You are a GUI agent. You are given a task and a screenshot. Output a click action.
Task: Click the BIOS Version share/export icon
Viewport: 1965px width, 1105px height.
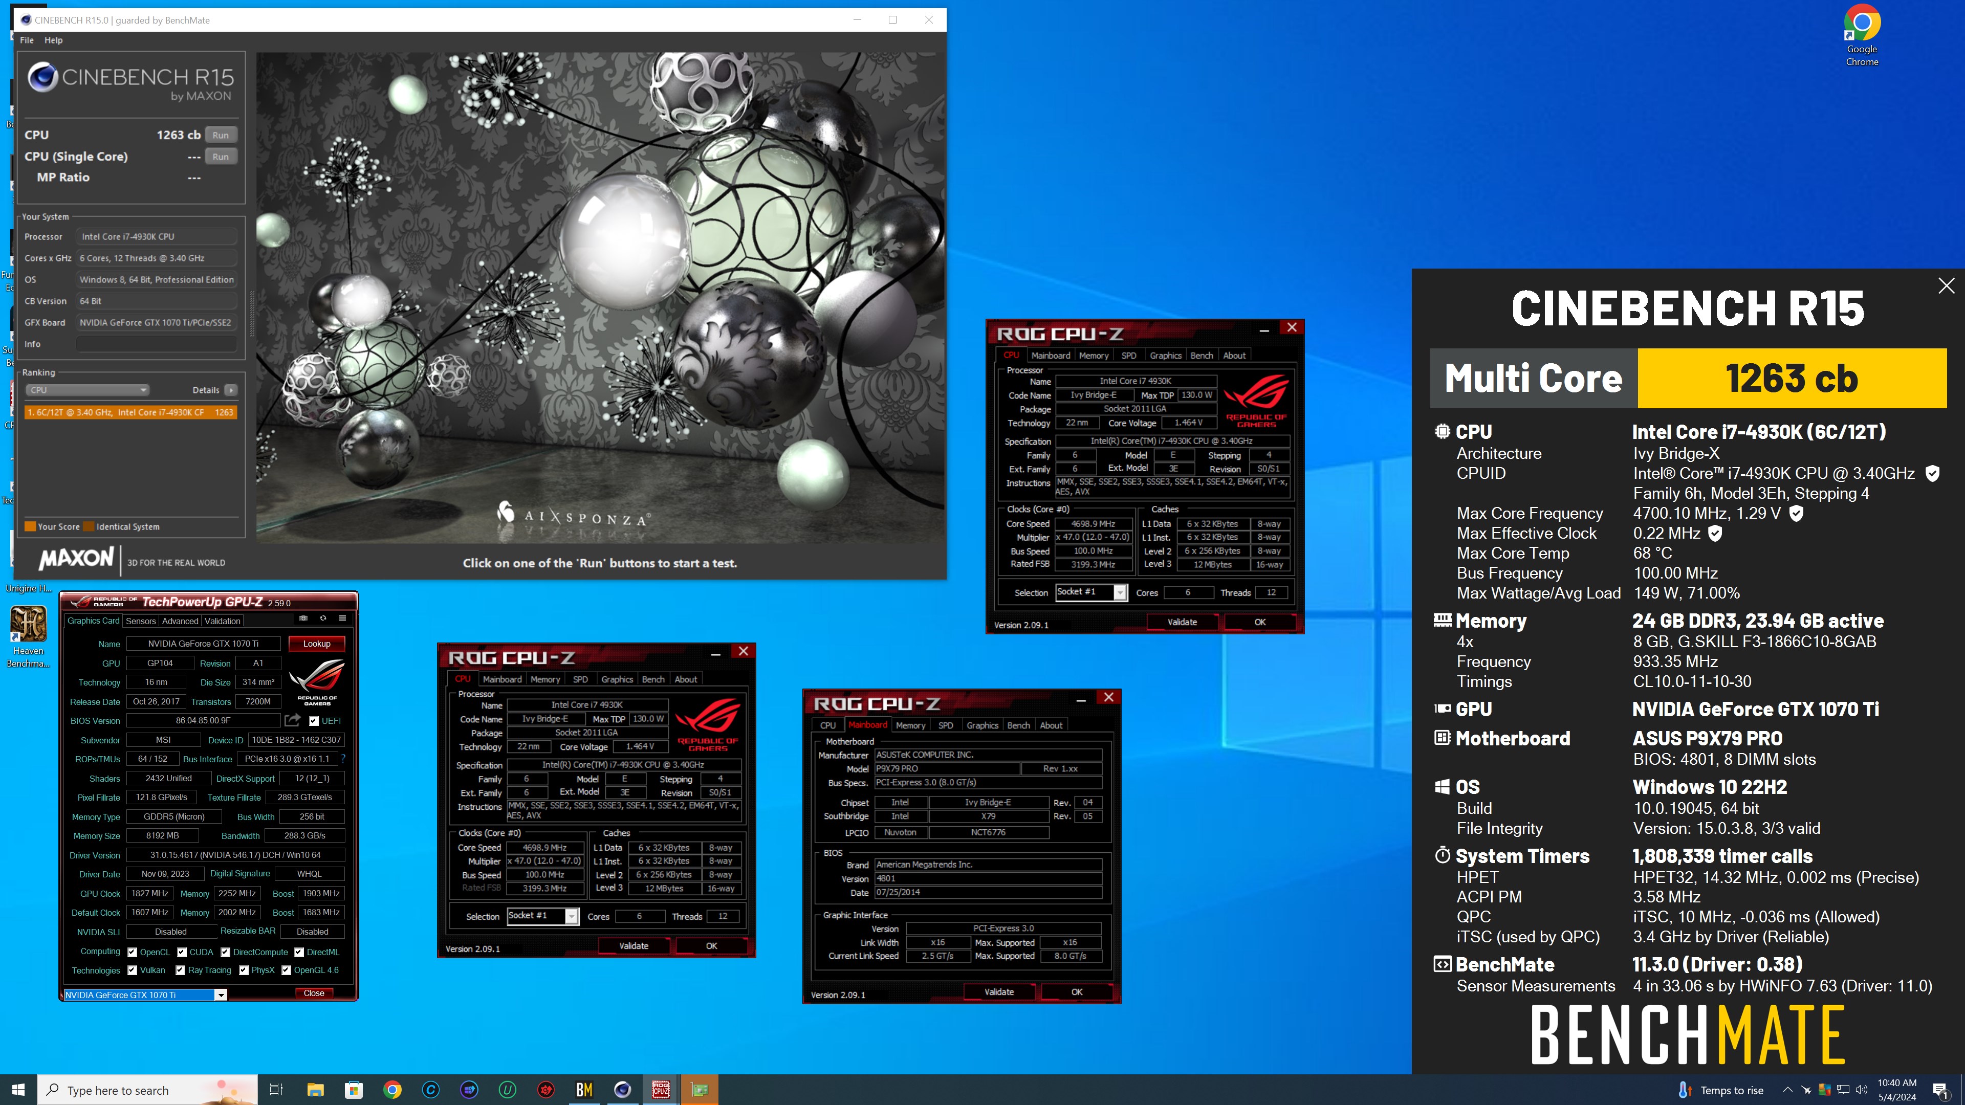[292, 720]
